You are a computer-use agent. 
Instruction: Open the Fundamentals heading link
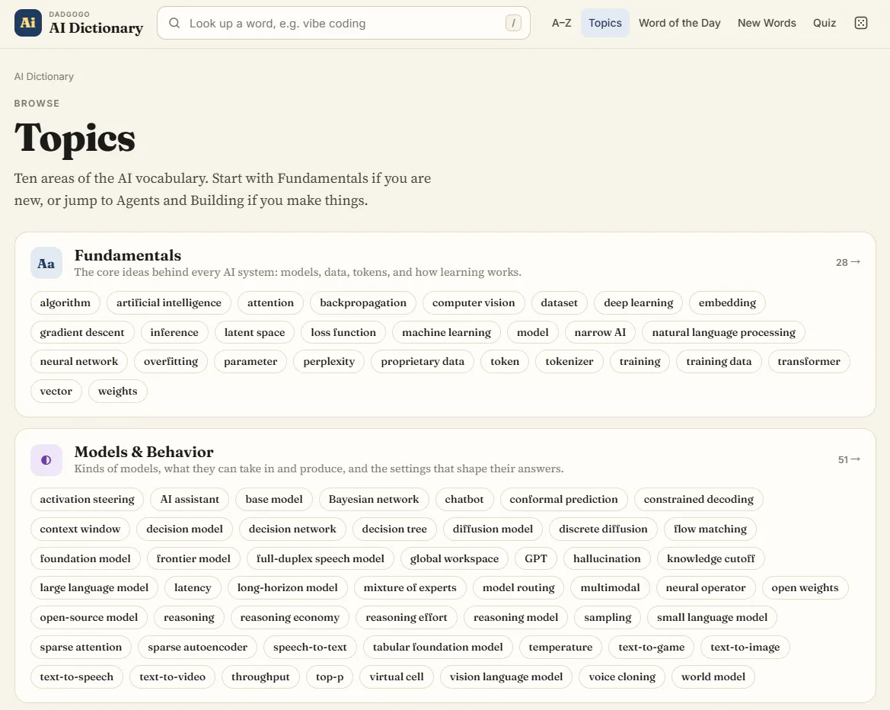pos(128,255)
